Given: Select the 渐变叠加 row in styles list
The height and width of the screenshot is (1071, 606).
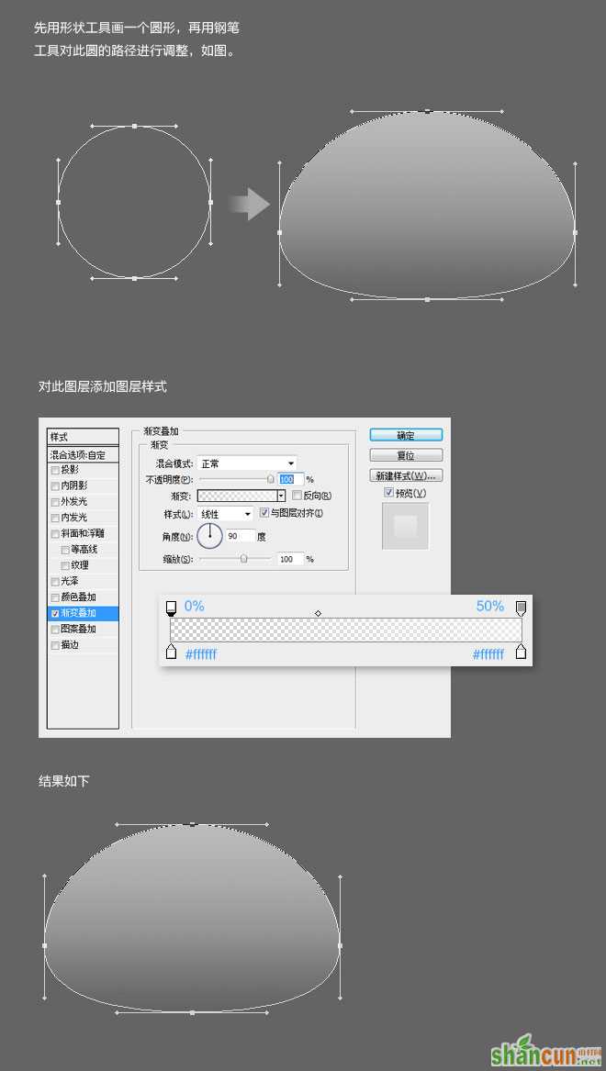Looking at the screenshot, I should 83,613.
